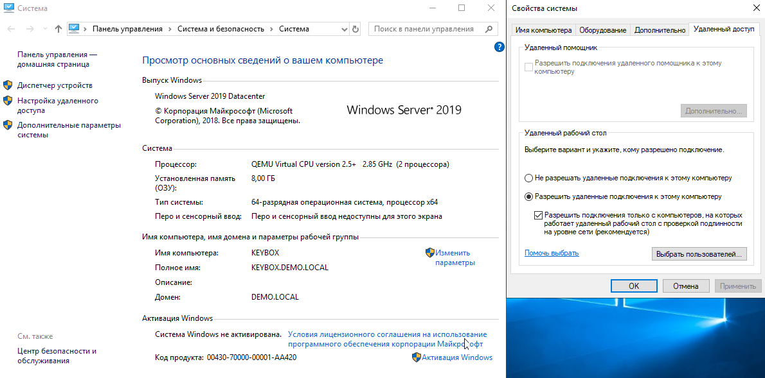
Task: Click the search magnifier icon
Action: pyautogui.click(x=489, y=29)
